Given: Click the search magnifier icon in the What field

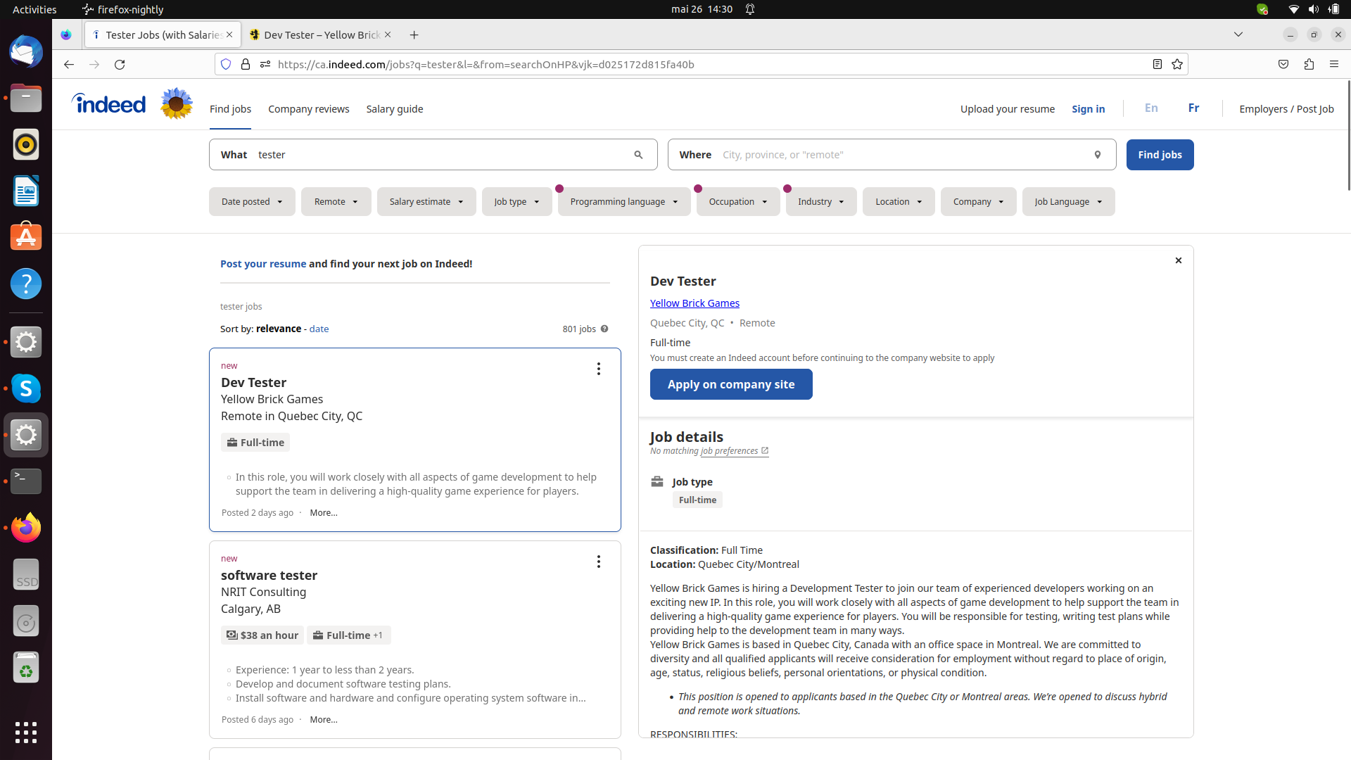Looking at the screenshot, I should pyautogui.click(x=639, y=154).
